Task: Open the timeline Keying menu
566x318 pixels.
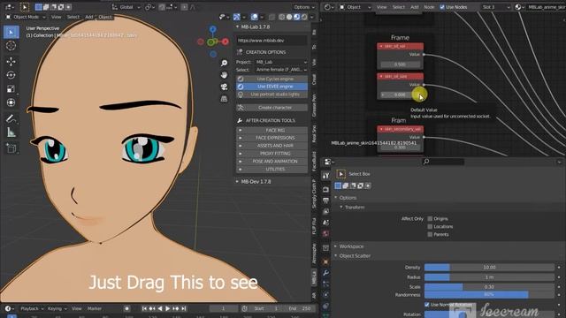Action: 57,308
